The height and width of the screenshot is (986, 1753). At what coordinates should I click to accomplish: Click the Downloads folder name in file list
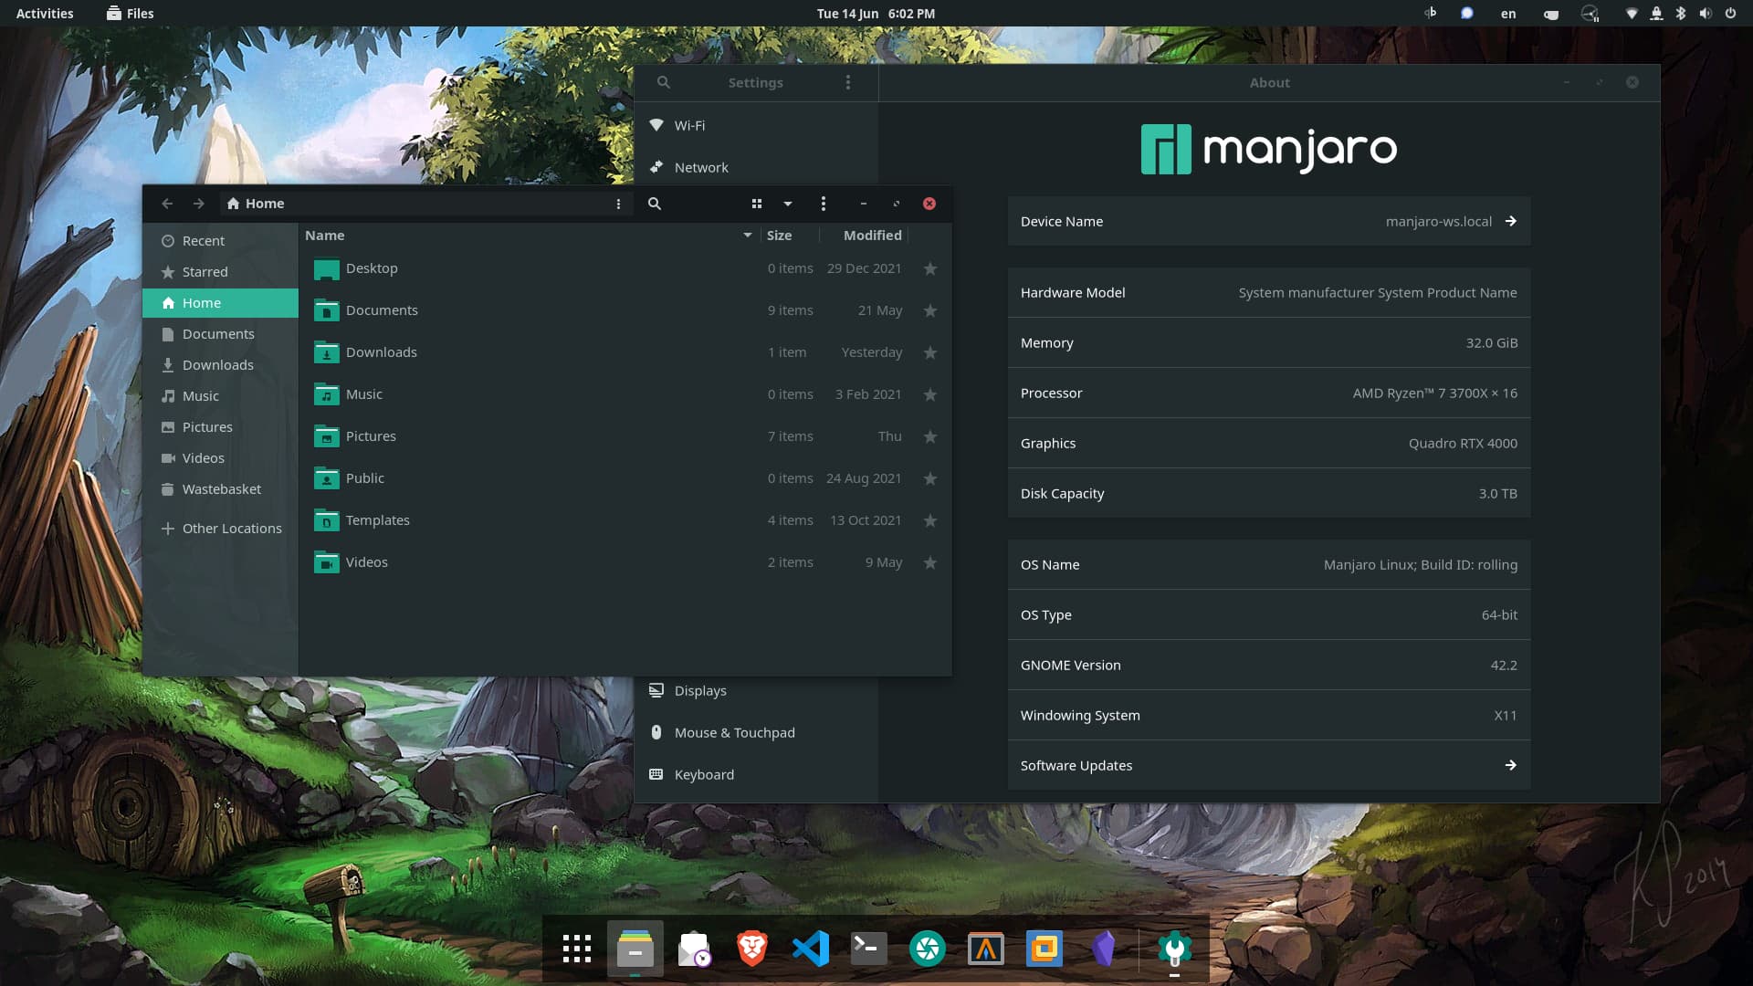coord(381,352)
